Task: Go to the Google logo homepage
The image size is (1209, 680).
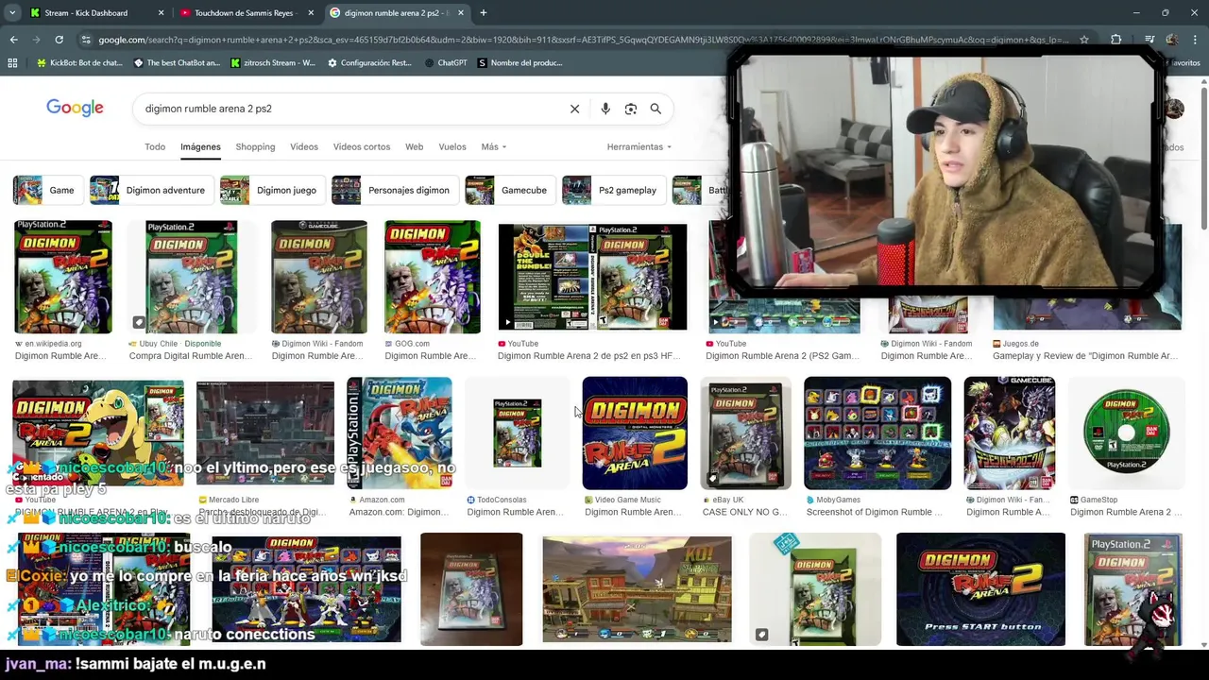Action: (75, 108)
